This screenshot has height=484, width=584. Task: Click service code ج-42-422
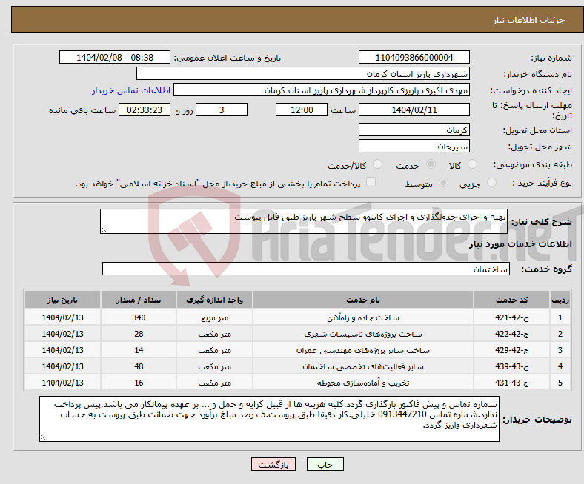[x=512, y=334]
